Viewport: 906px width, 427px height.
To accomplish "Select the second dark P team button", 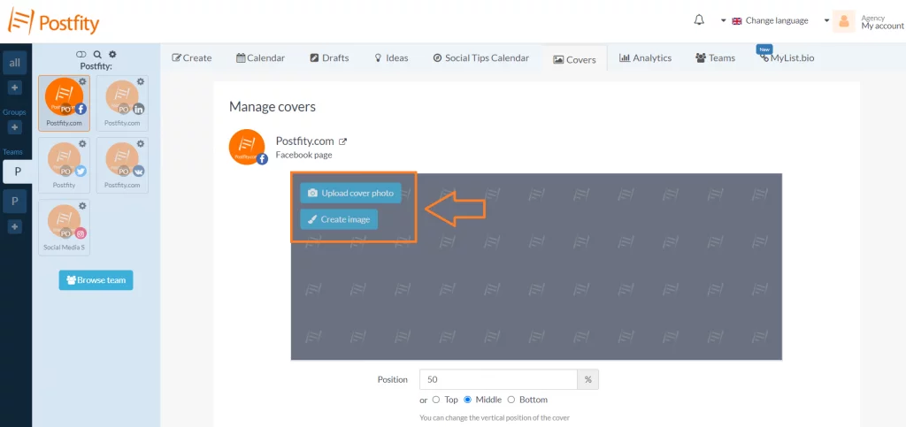I will point(15,201).
